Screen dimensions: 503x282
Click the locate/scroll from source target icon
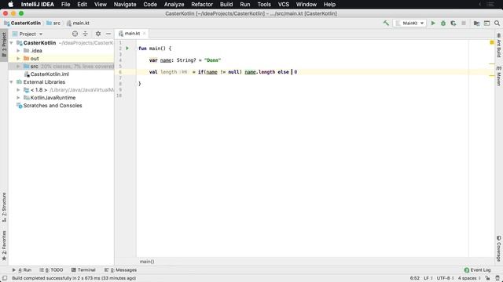(75, 34)
